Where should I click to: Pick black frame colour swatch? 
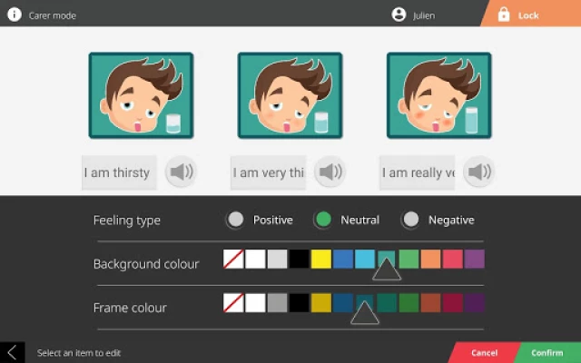300,303
